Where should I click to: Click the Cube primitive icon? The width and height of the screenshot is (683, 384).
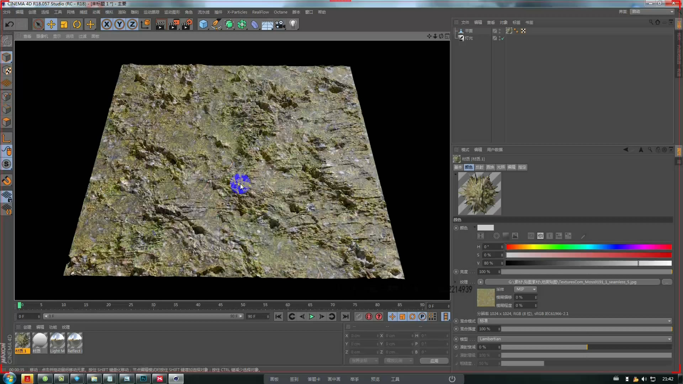click(x=203, y=25)
